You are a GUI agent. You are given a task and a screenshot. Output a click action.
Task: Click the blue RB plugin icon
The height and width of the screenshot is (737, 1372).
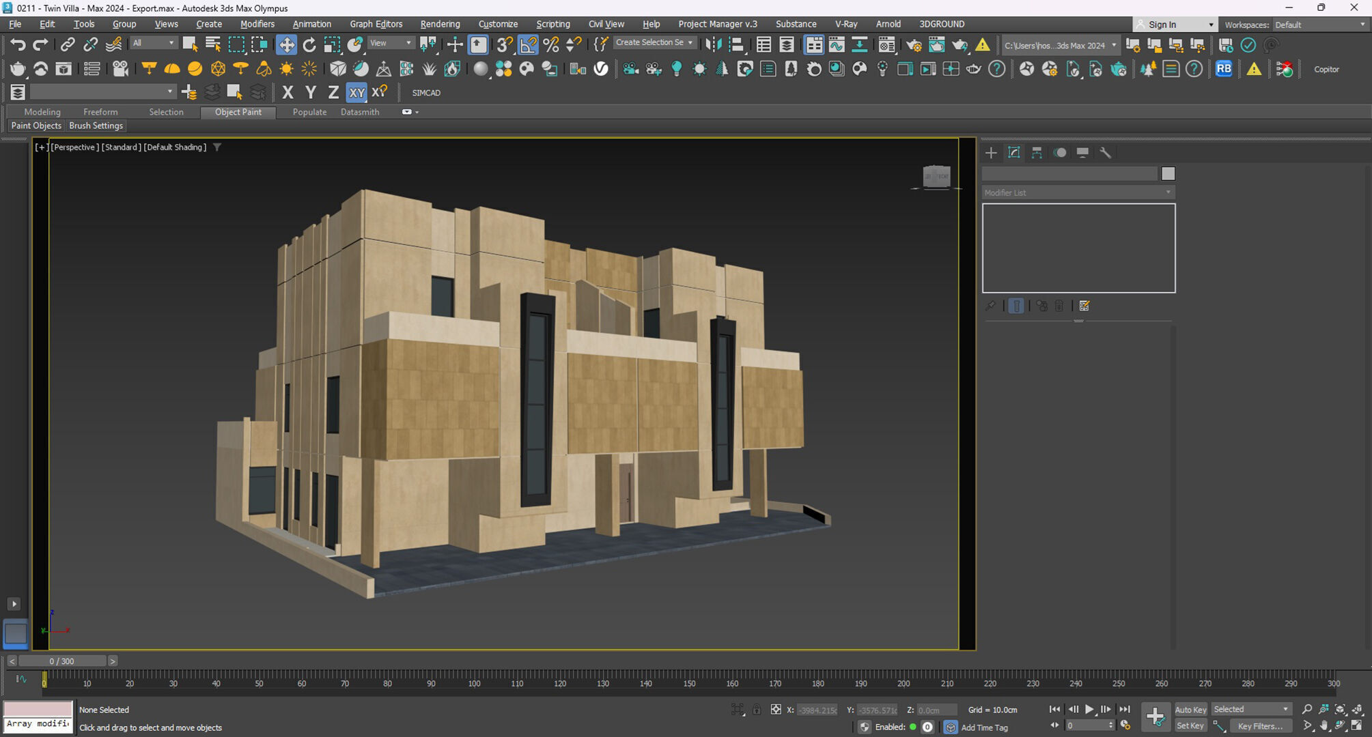click(1224, 69)
